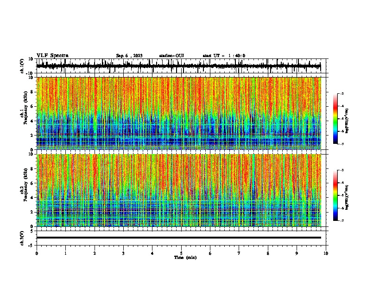Click the x-axis tick label "8"
Viewport: 367px width, 284px height.
[x=268, y=253]
